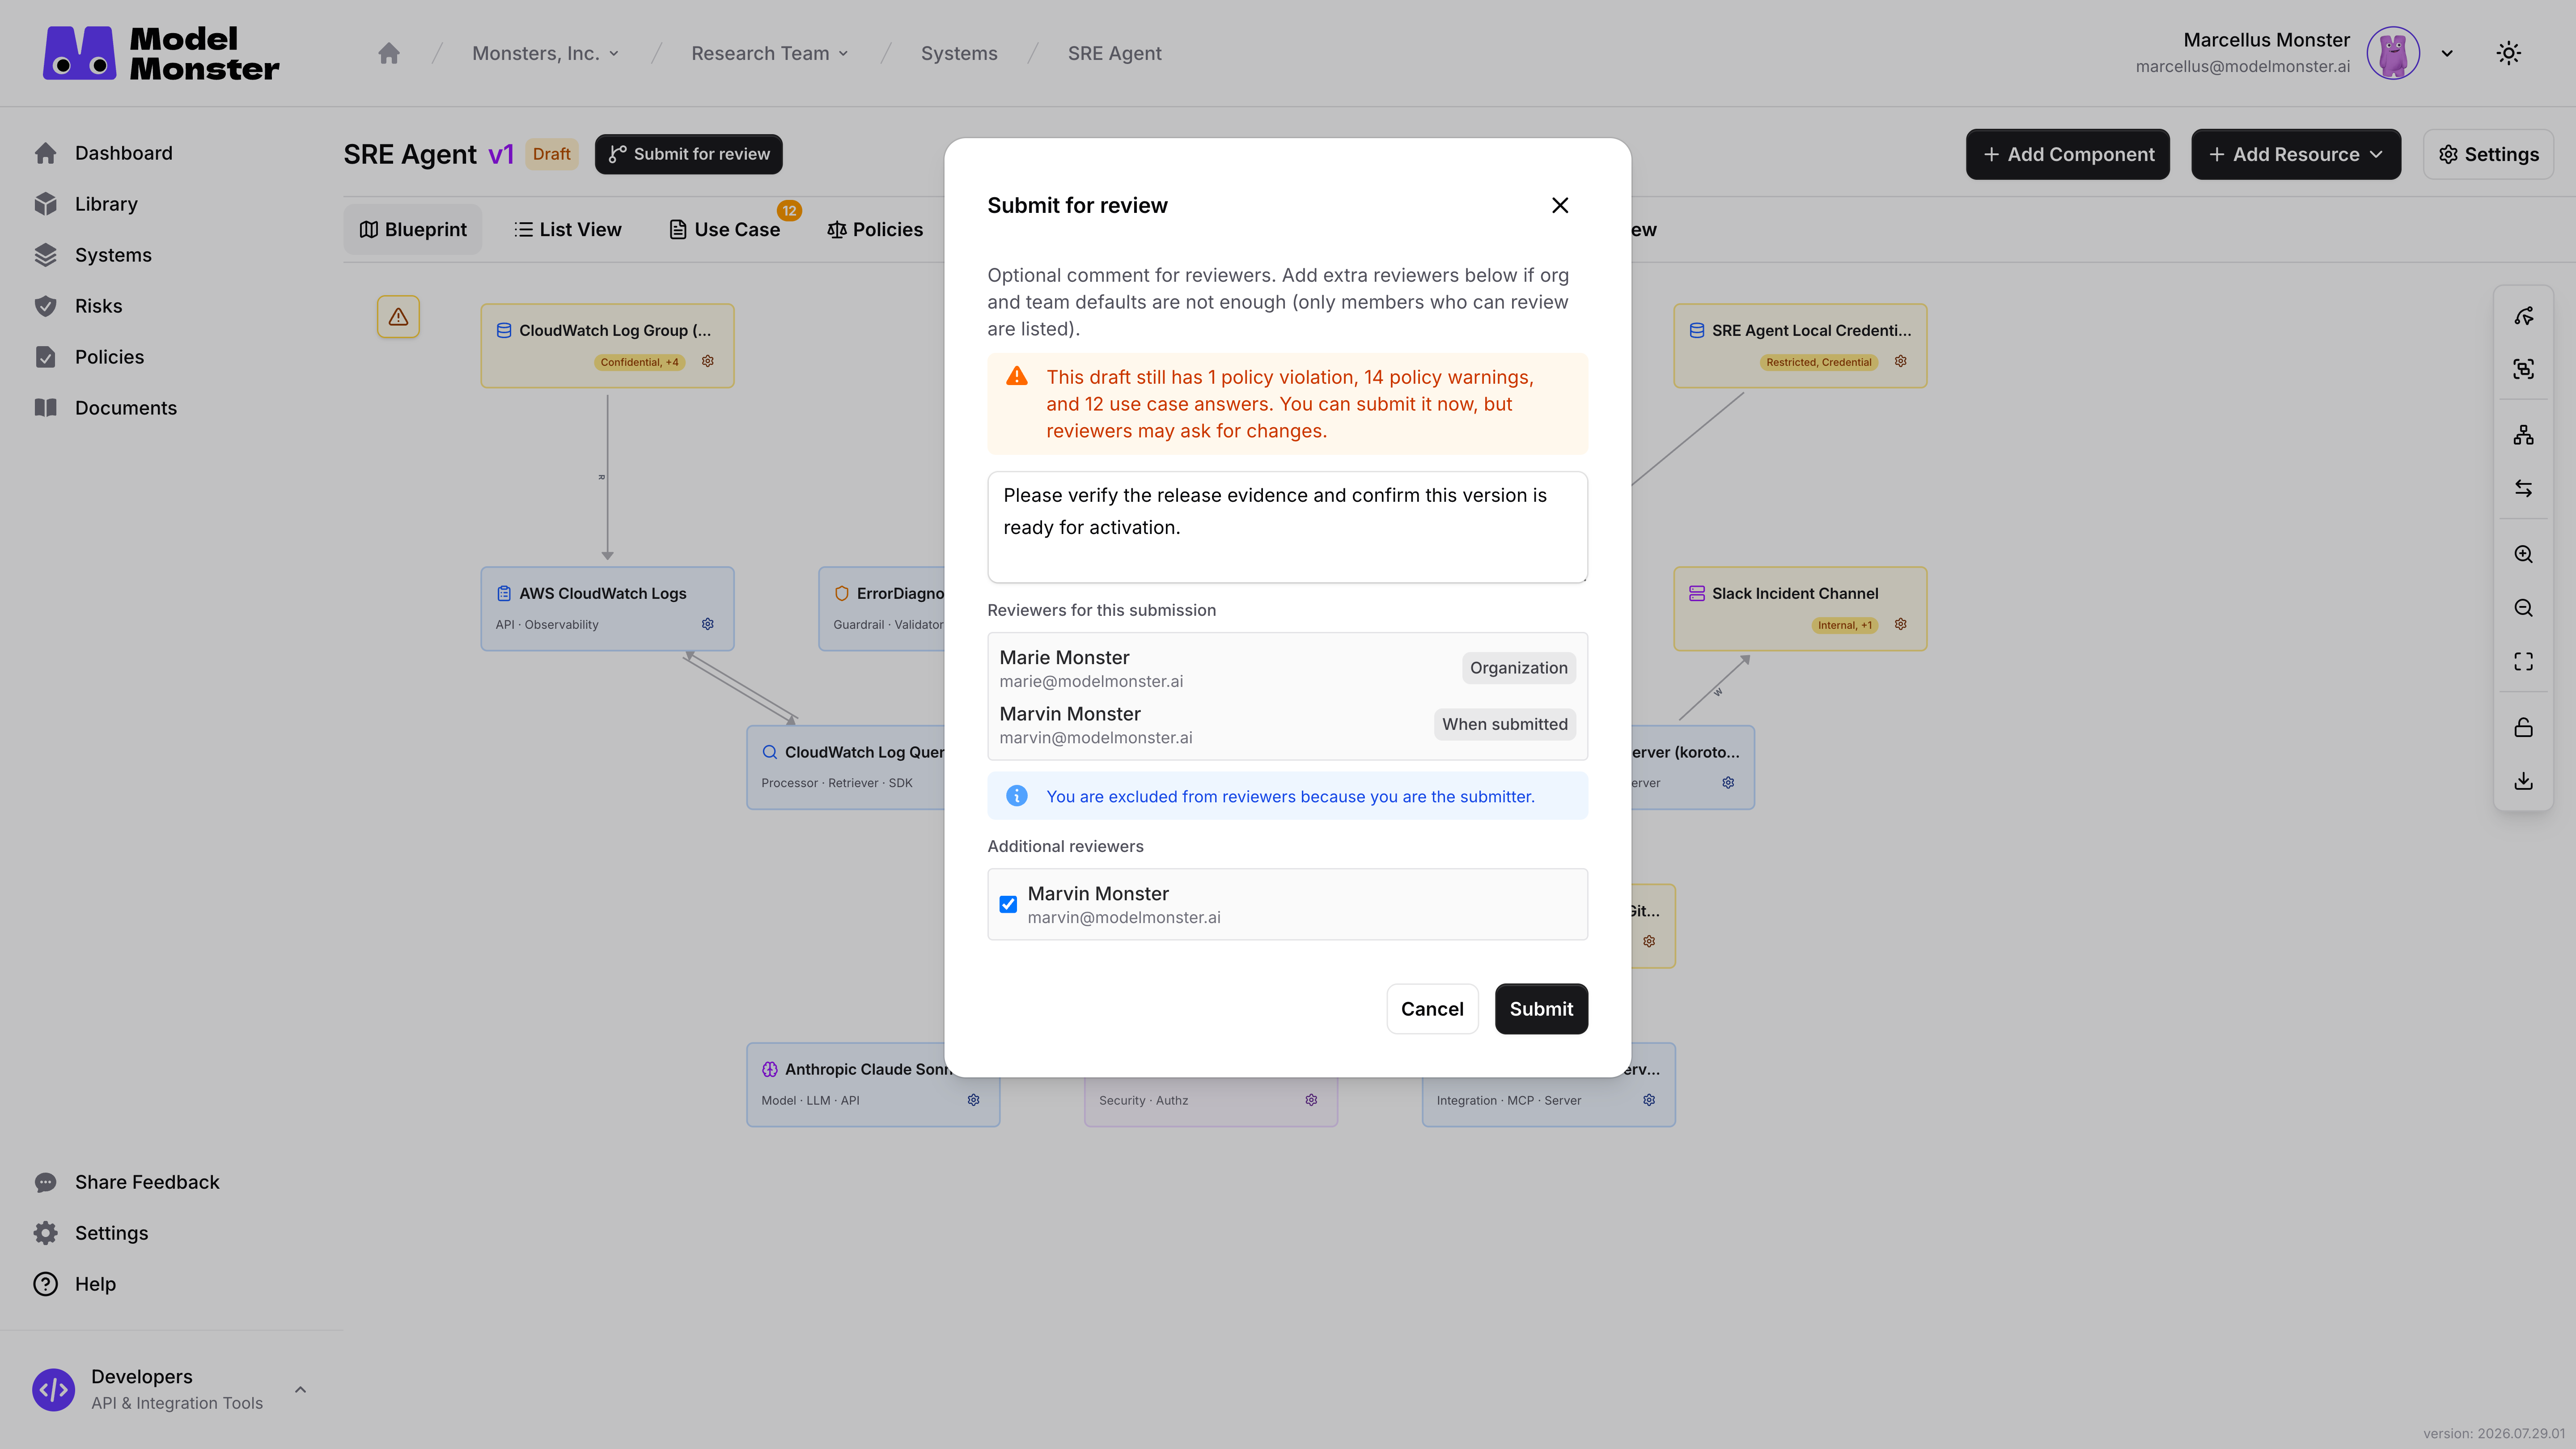Toggle light theme with sun icon
This screenshot has width=2576, height=1449.
(x=2508, y=53)
